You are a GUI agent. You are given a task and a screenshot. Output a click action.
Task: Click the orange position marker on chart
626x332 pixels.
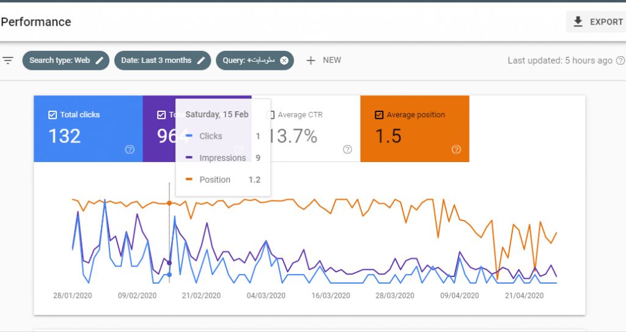[x=169, y=204]
